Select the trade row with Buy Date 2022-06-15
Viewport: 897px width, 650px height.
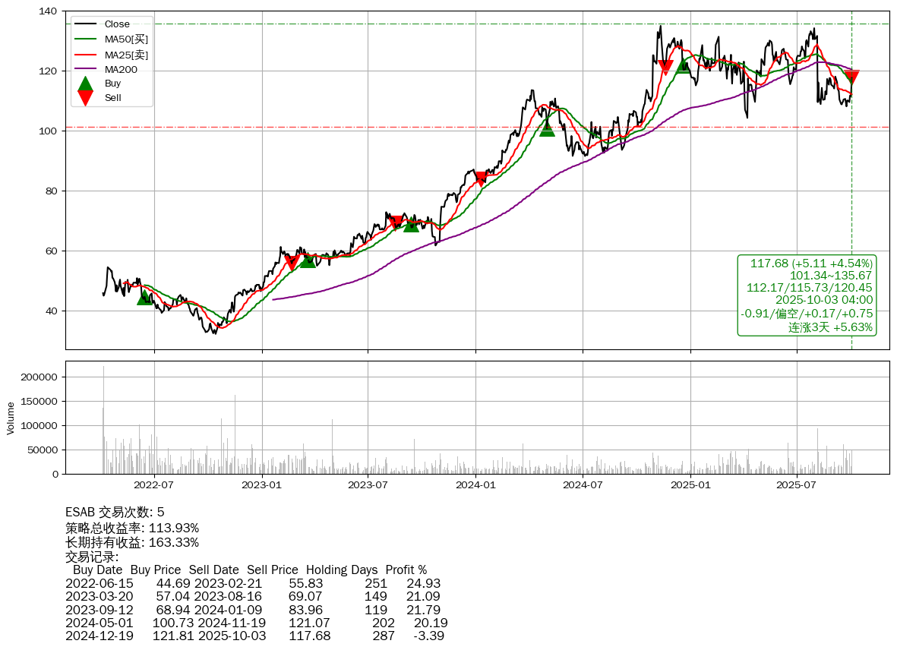(x=253, y=583)
